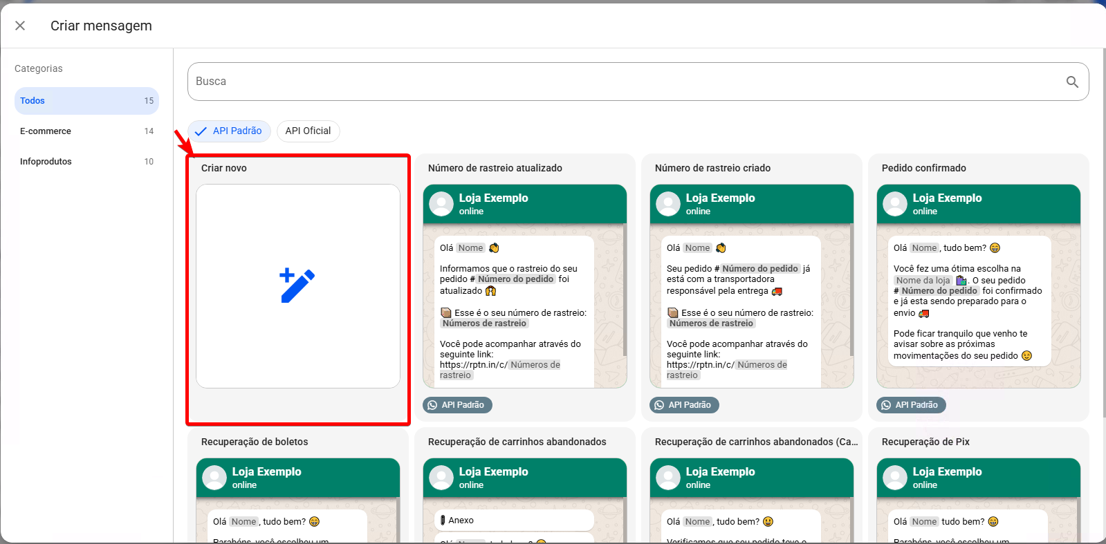Select the Infoprodutos category
This screenshot has height=544, width=1106.
pyautogui.click(x=86, y=162)
